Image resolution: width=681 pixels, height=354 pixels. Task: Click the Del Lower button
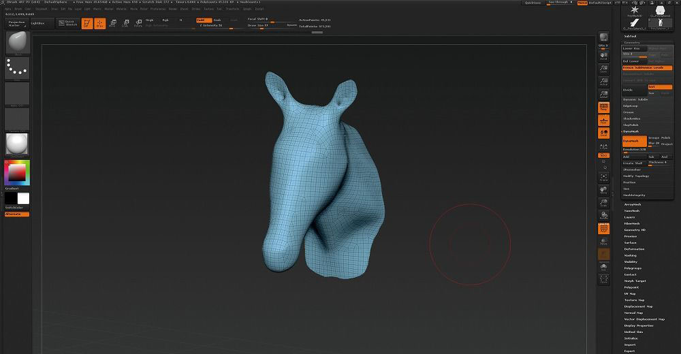pos(635,61)
